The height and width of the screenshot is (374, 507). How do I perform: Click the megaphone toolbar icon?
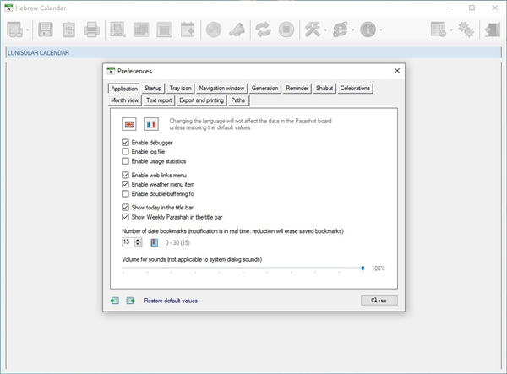point(237,30)
